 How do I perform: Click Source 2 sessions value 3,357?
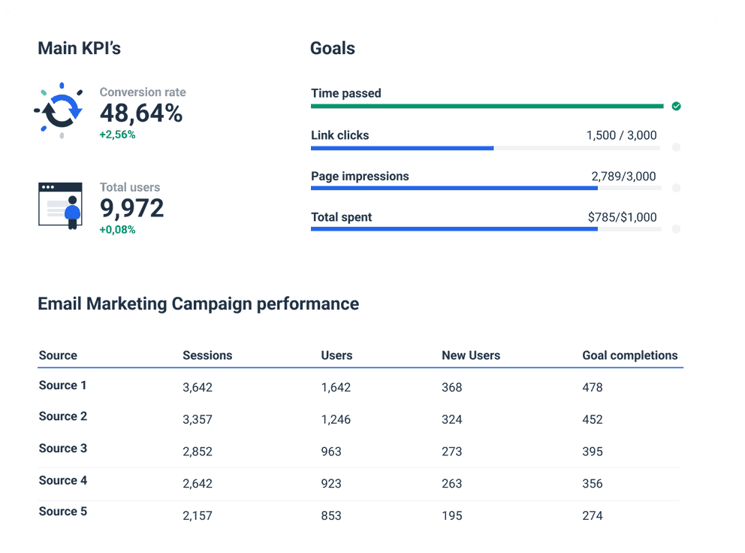pos(198,419)
